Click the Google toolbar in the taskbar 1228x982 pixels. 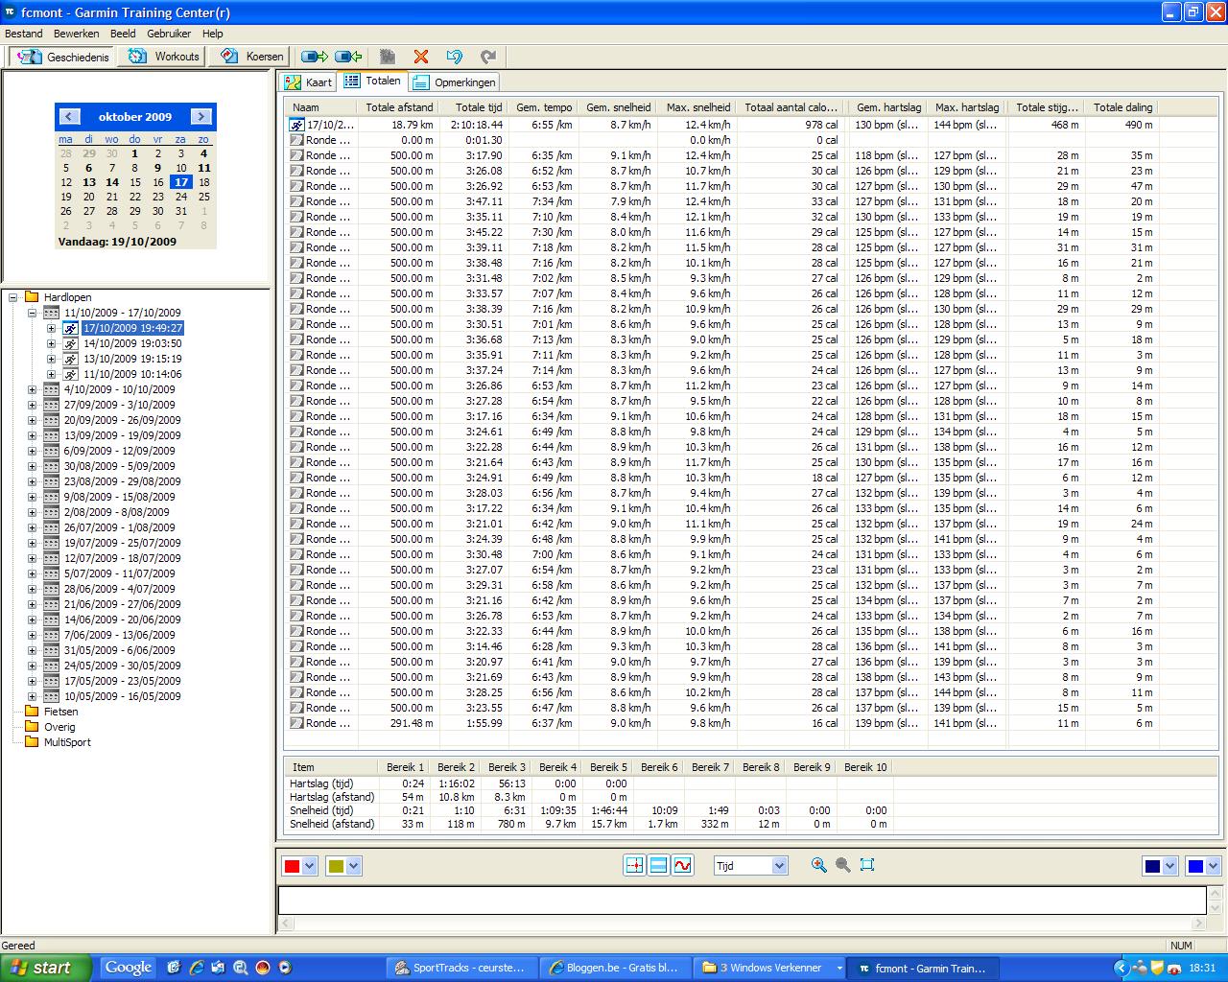129,968
